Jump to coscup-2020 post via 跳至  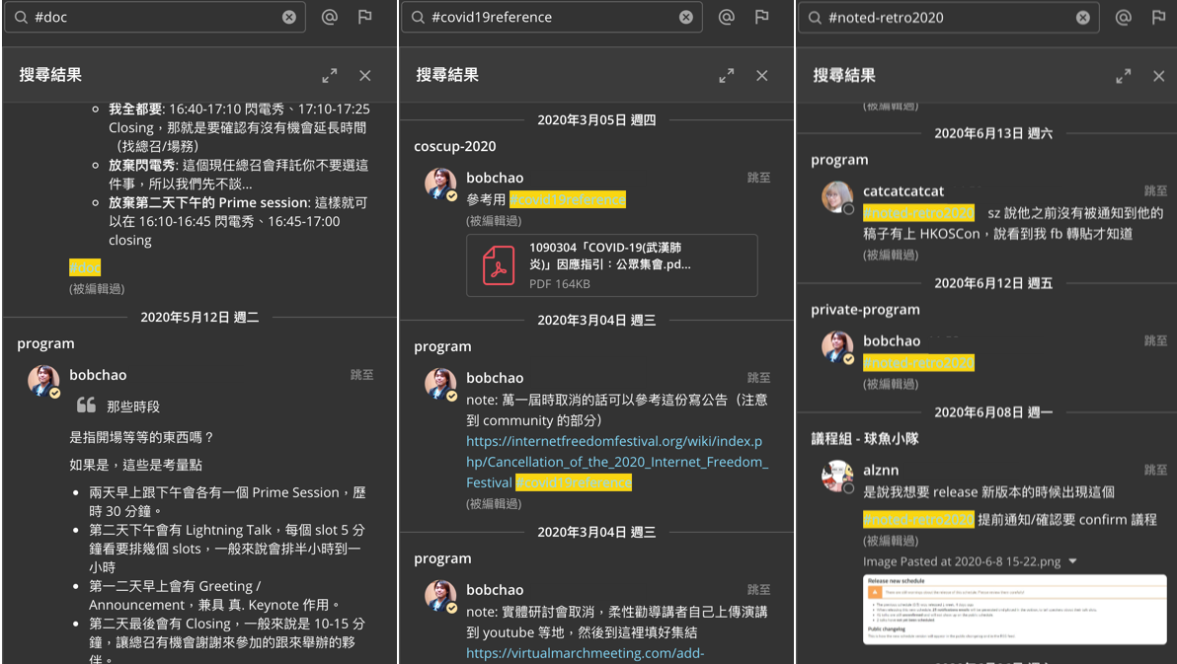click(759, 178)
